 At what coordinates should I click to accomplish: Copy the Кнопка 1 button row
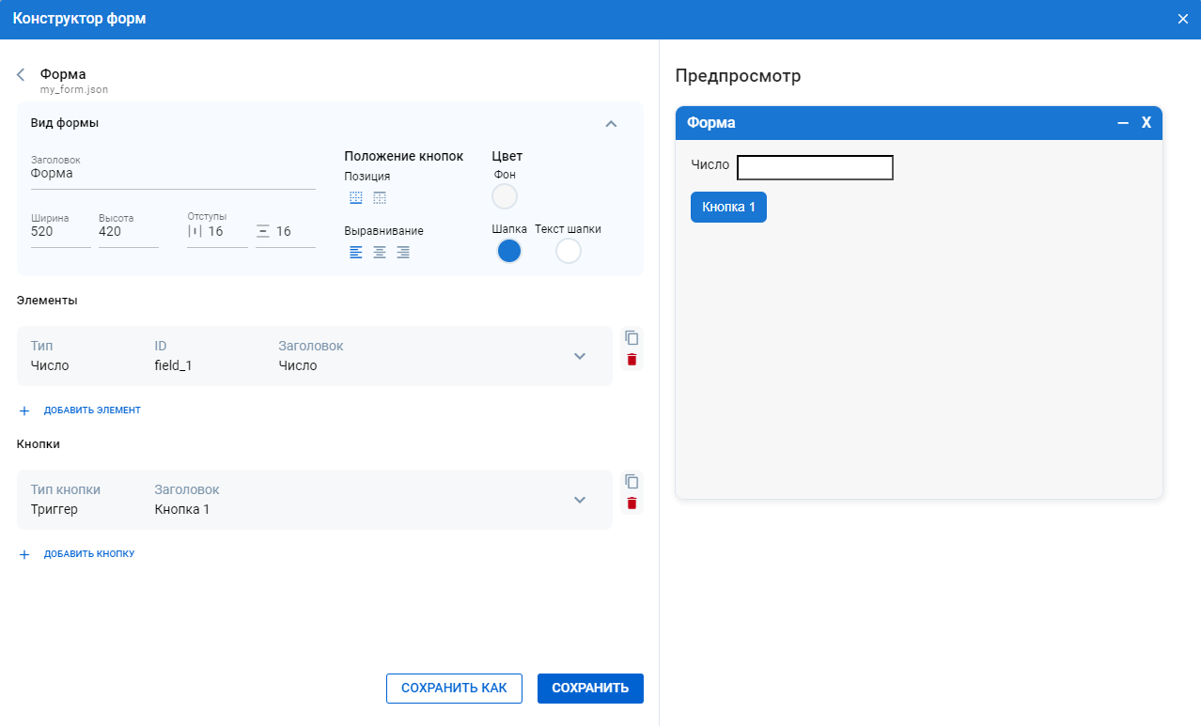632,481
